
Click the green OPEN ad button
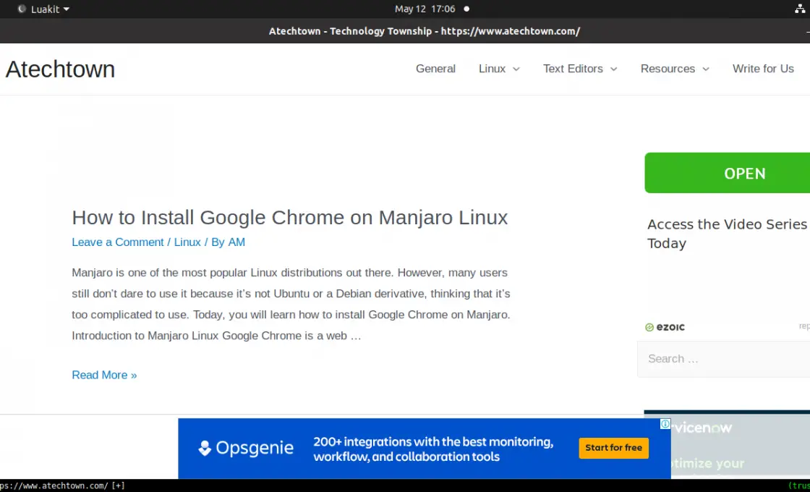[x=728, y=173]
